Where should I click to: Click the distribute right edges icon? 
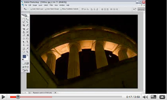117,9
